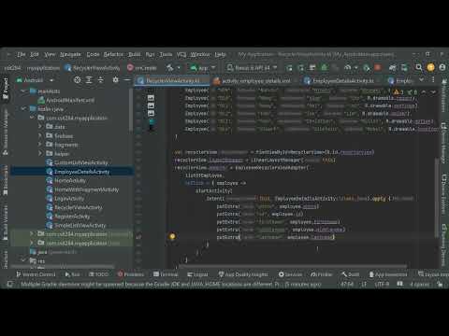This screenshot has width=449, height=336.
Task: Open the Profiler tool window
Action: tap(321, 274)
